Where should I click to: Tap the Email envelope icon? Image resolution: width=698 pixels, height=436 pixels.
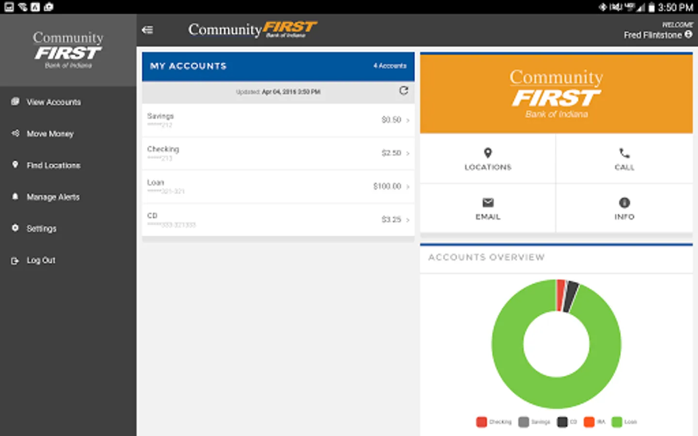tap(488, 202)
